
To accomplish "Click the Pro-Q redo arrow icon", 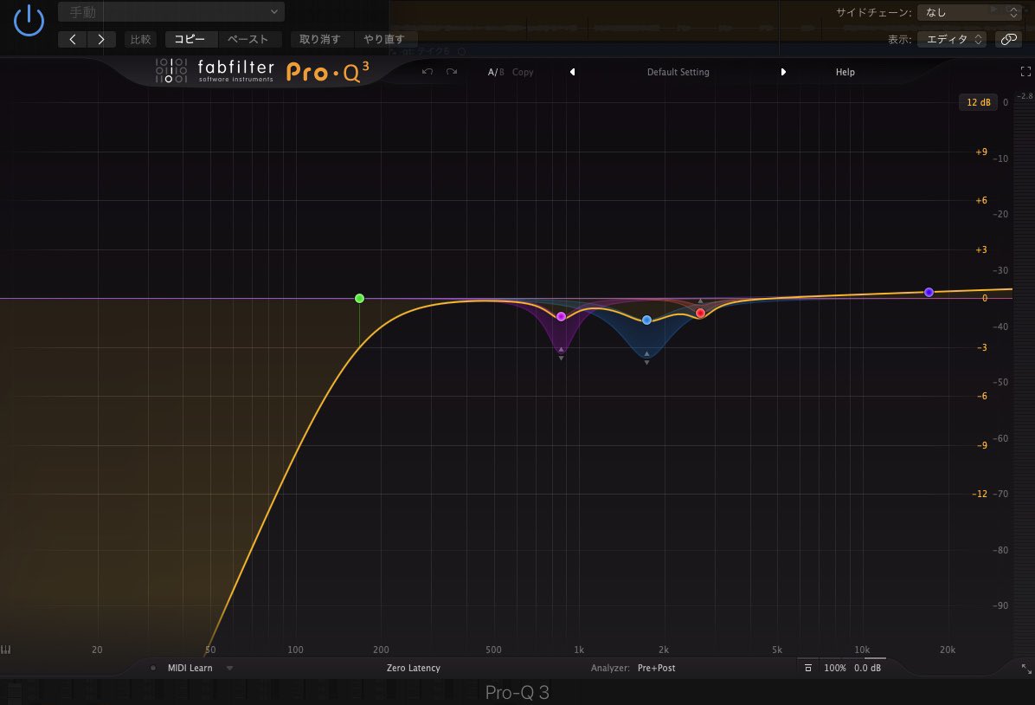I will tap(452, 71).
